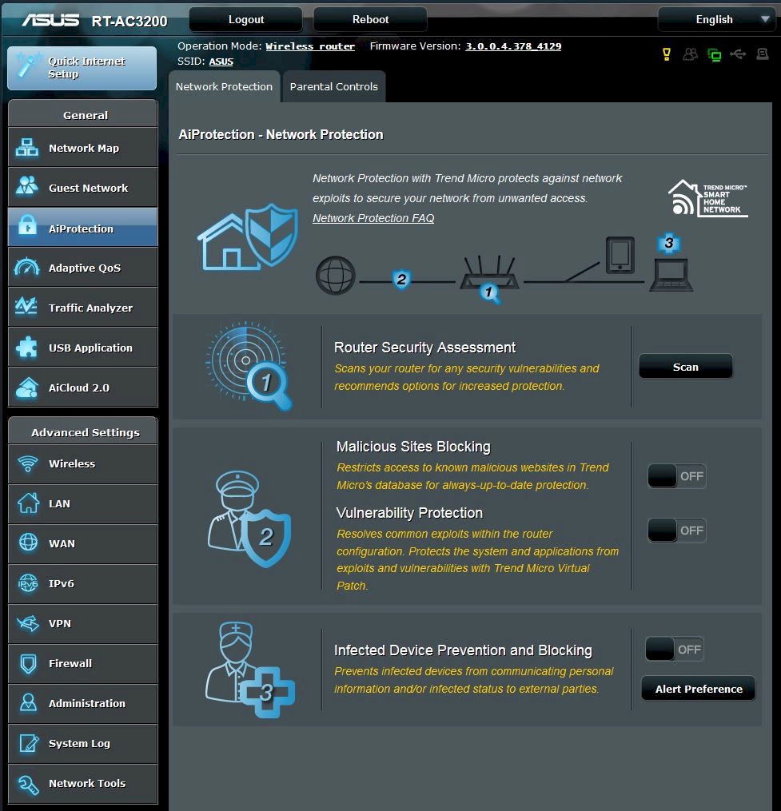This screenshot has height=811, width=781.
Task: Click the USB Application puzzle icon
Action: 27,347
